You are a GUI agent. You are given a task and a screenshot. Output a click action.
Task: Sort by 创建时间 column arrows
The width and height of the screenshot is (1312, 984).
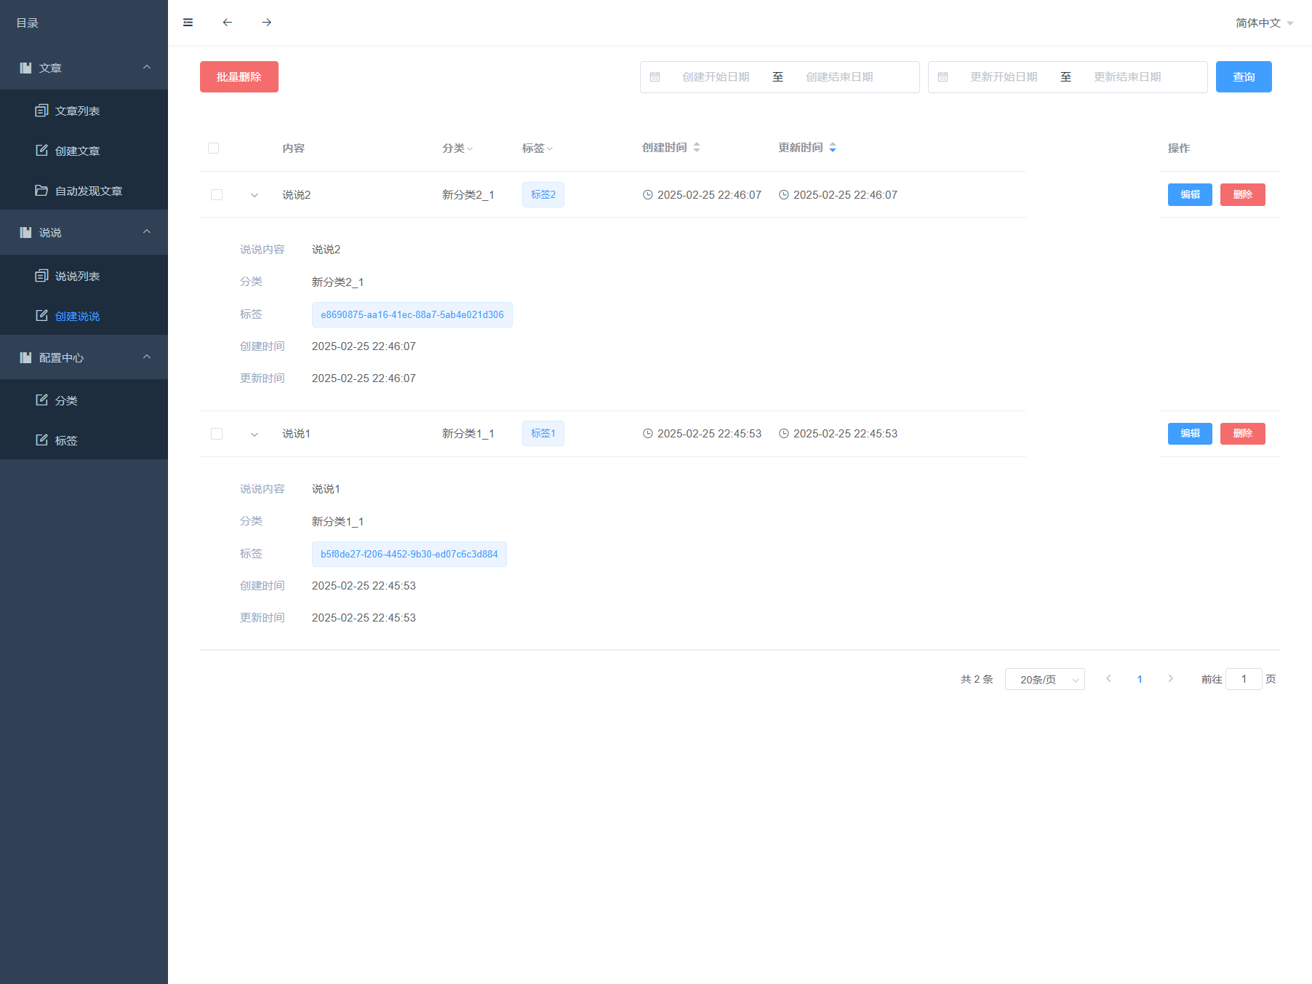[697, 147]
